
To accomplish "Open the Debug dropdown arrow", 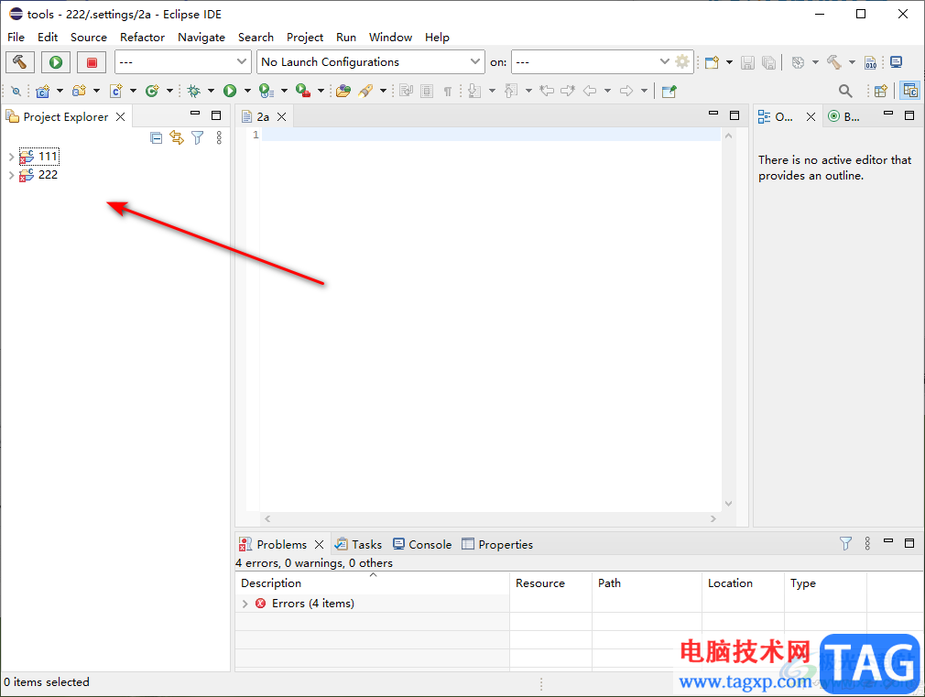I will (x=211, y=91).
